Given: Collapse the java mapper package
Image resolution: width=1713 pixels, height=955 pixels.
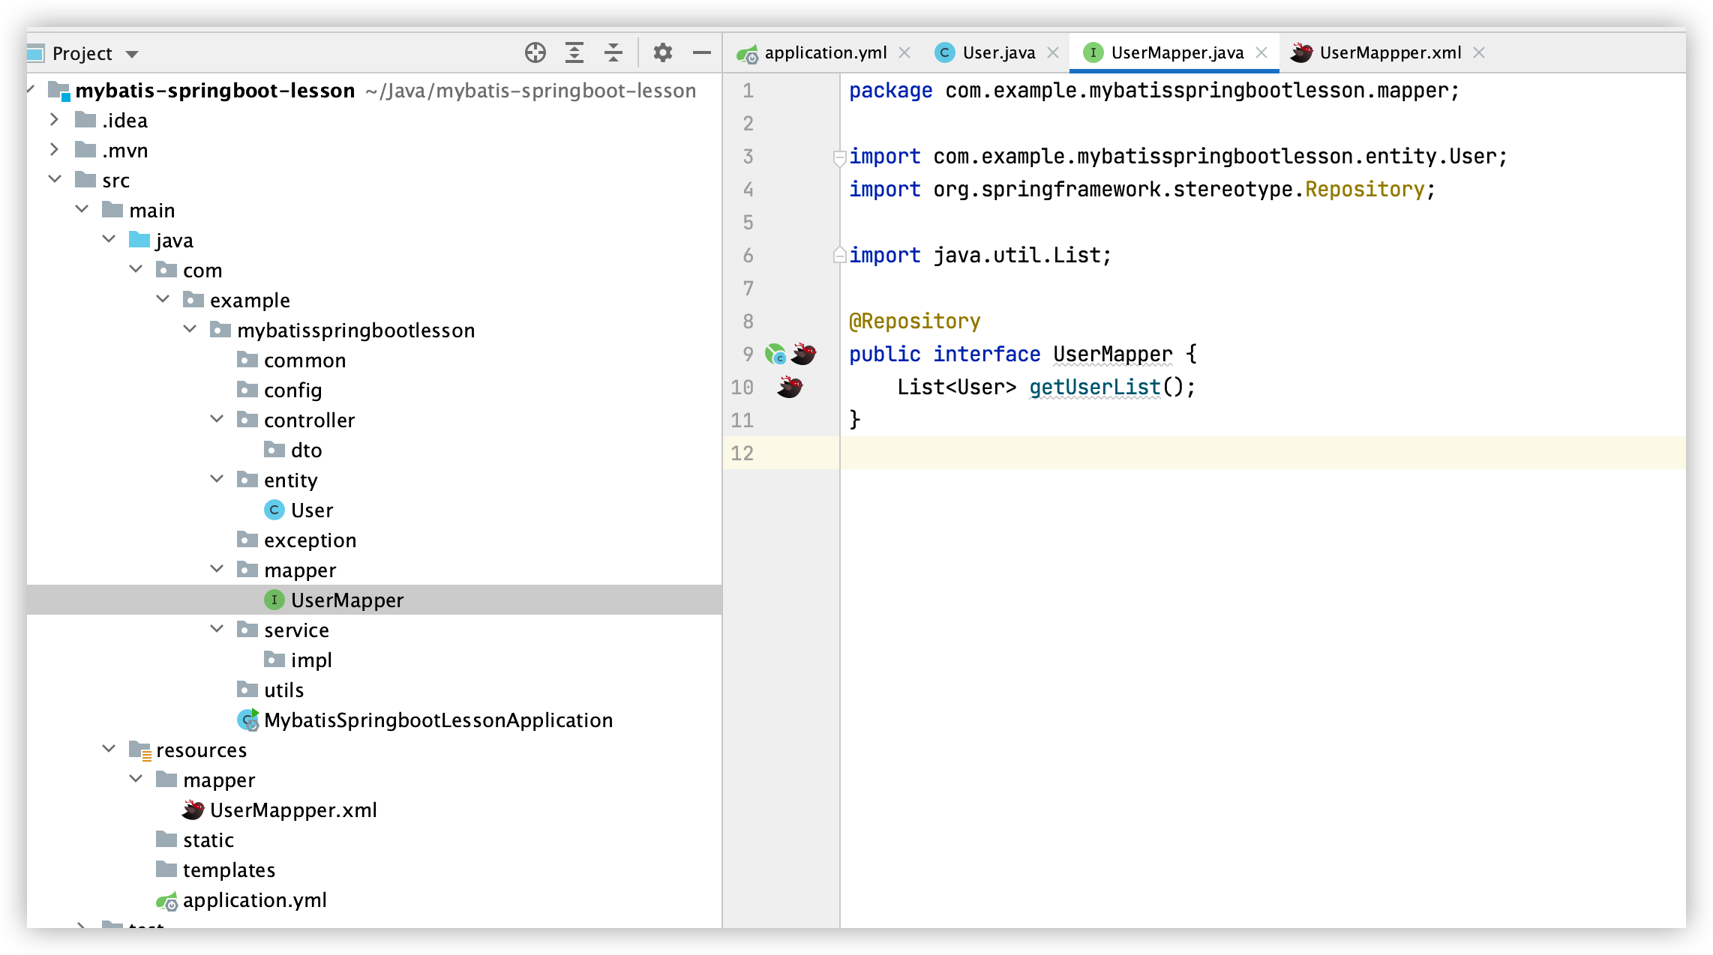Looking at the screenshot, I should (x=217, y=569).
